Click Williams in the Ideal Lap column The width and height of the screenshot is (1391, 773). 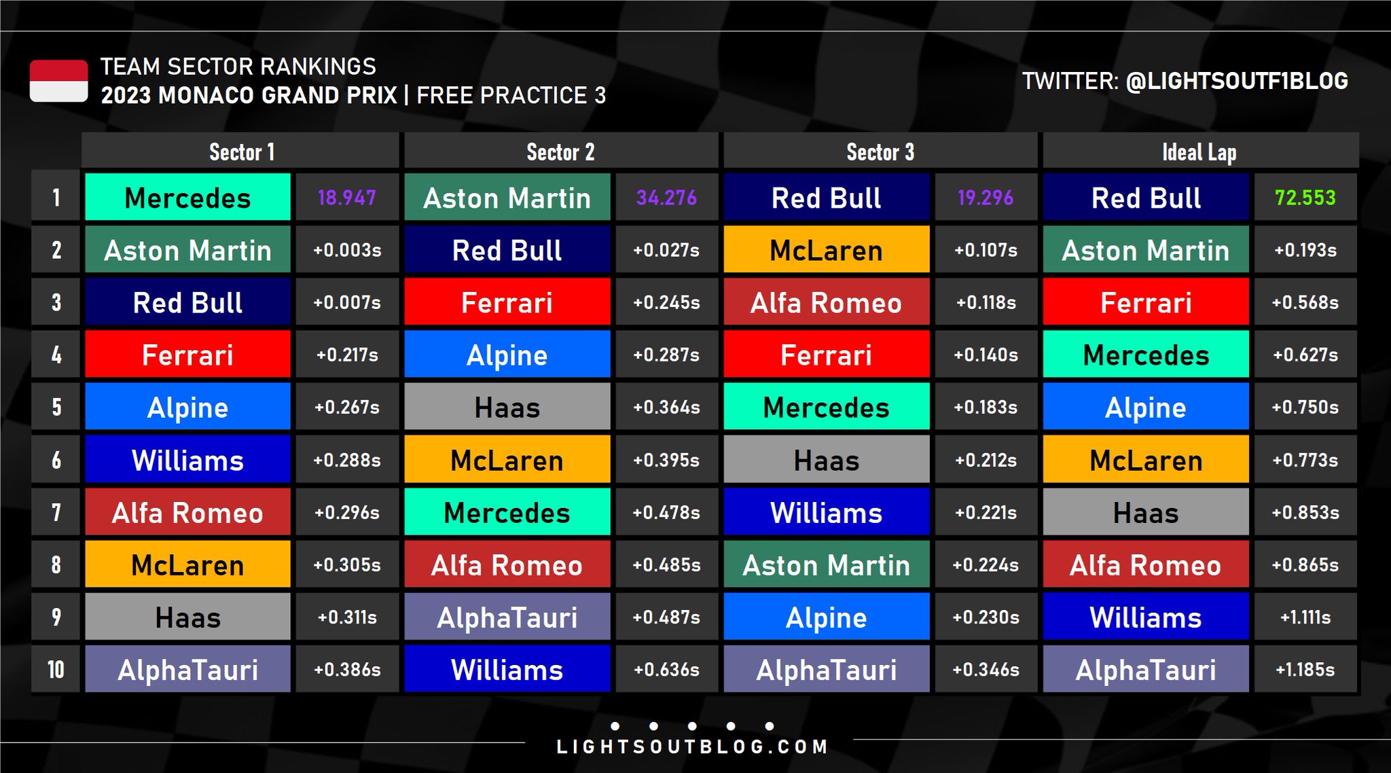click(1146, 617)
